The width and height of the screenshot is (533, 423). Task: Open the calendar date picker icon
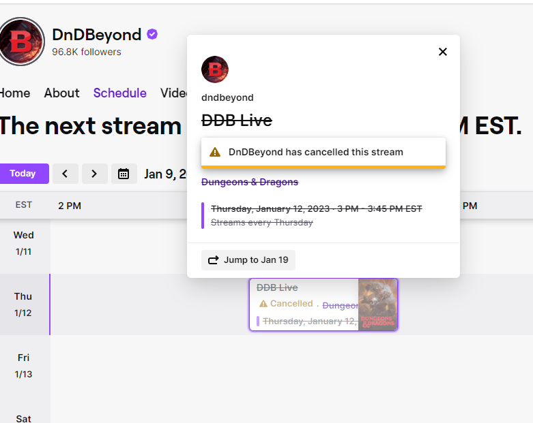(124, 174)
